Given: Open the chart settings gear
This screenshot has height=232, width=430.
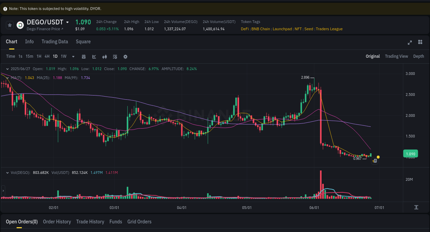Looking at the screenshot, I should pos(125,56).
